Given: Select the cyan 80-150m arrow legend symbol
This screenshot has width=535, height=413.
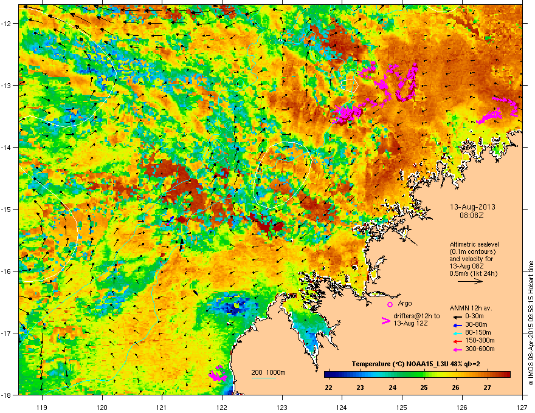Looking at the screenshot, I should pos(458,333).
